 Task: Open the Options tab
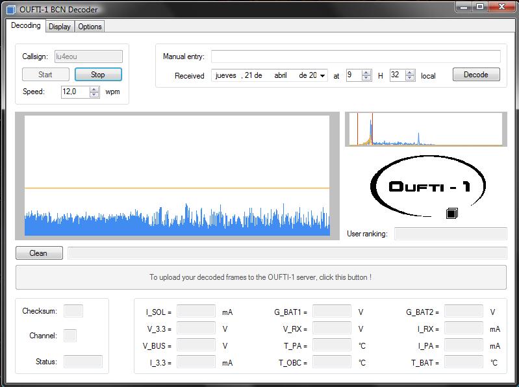pos(90,27)
